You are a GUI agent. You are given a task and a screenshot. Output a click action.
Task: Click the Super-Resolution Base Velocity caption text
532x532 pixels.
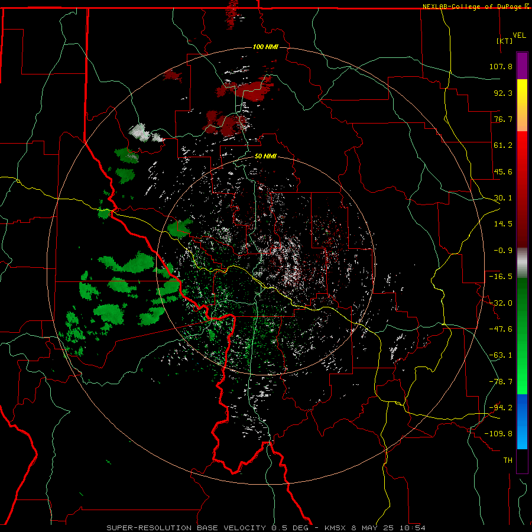(265, 528)
